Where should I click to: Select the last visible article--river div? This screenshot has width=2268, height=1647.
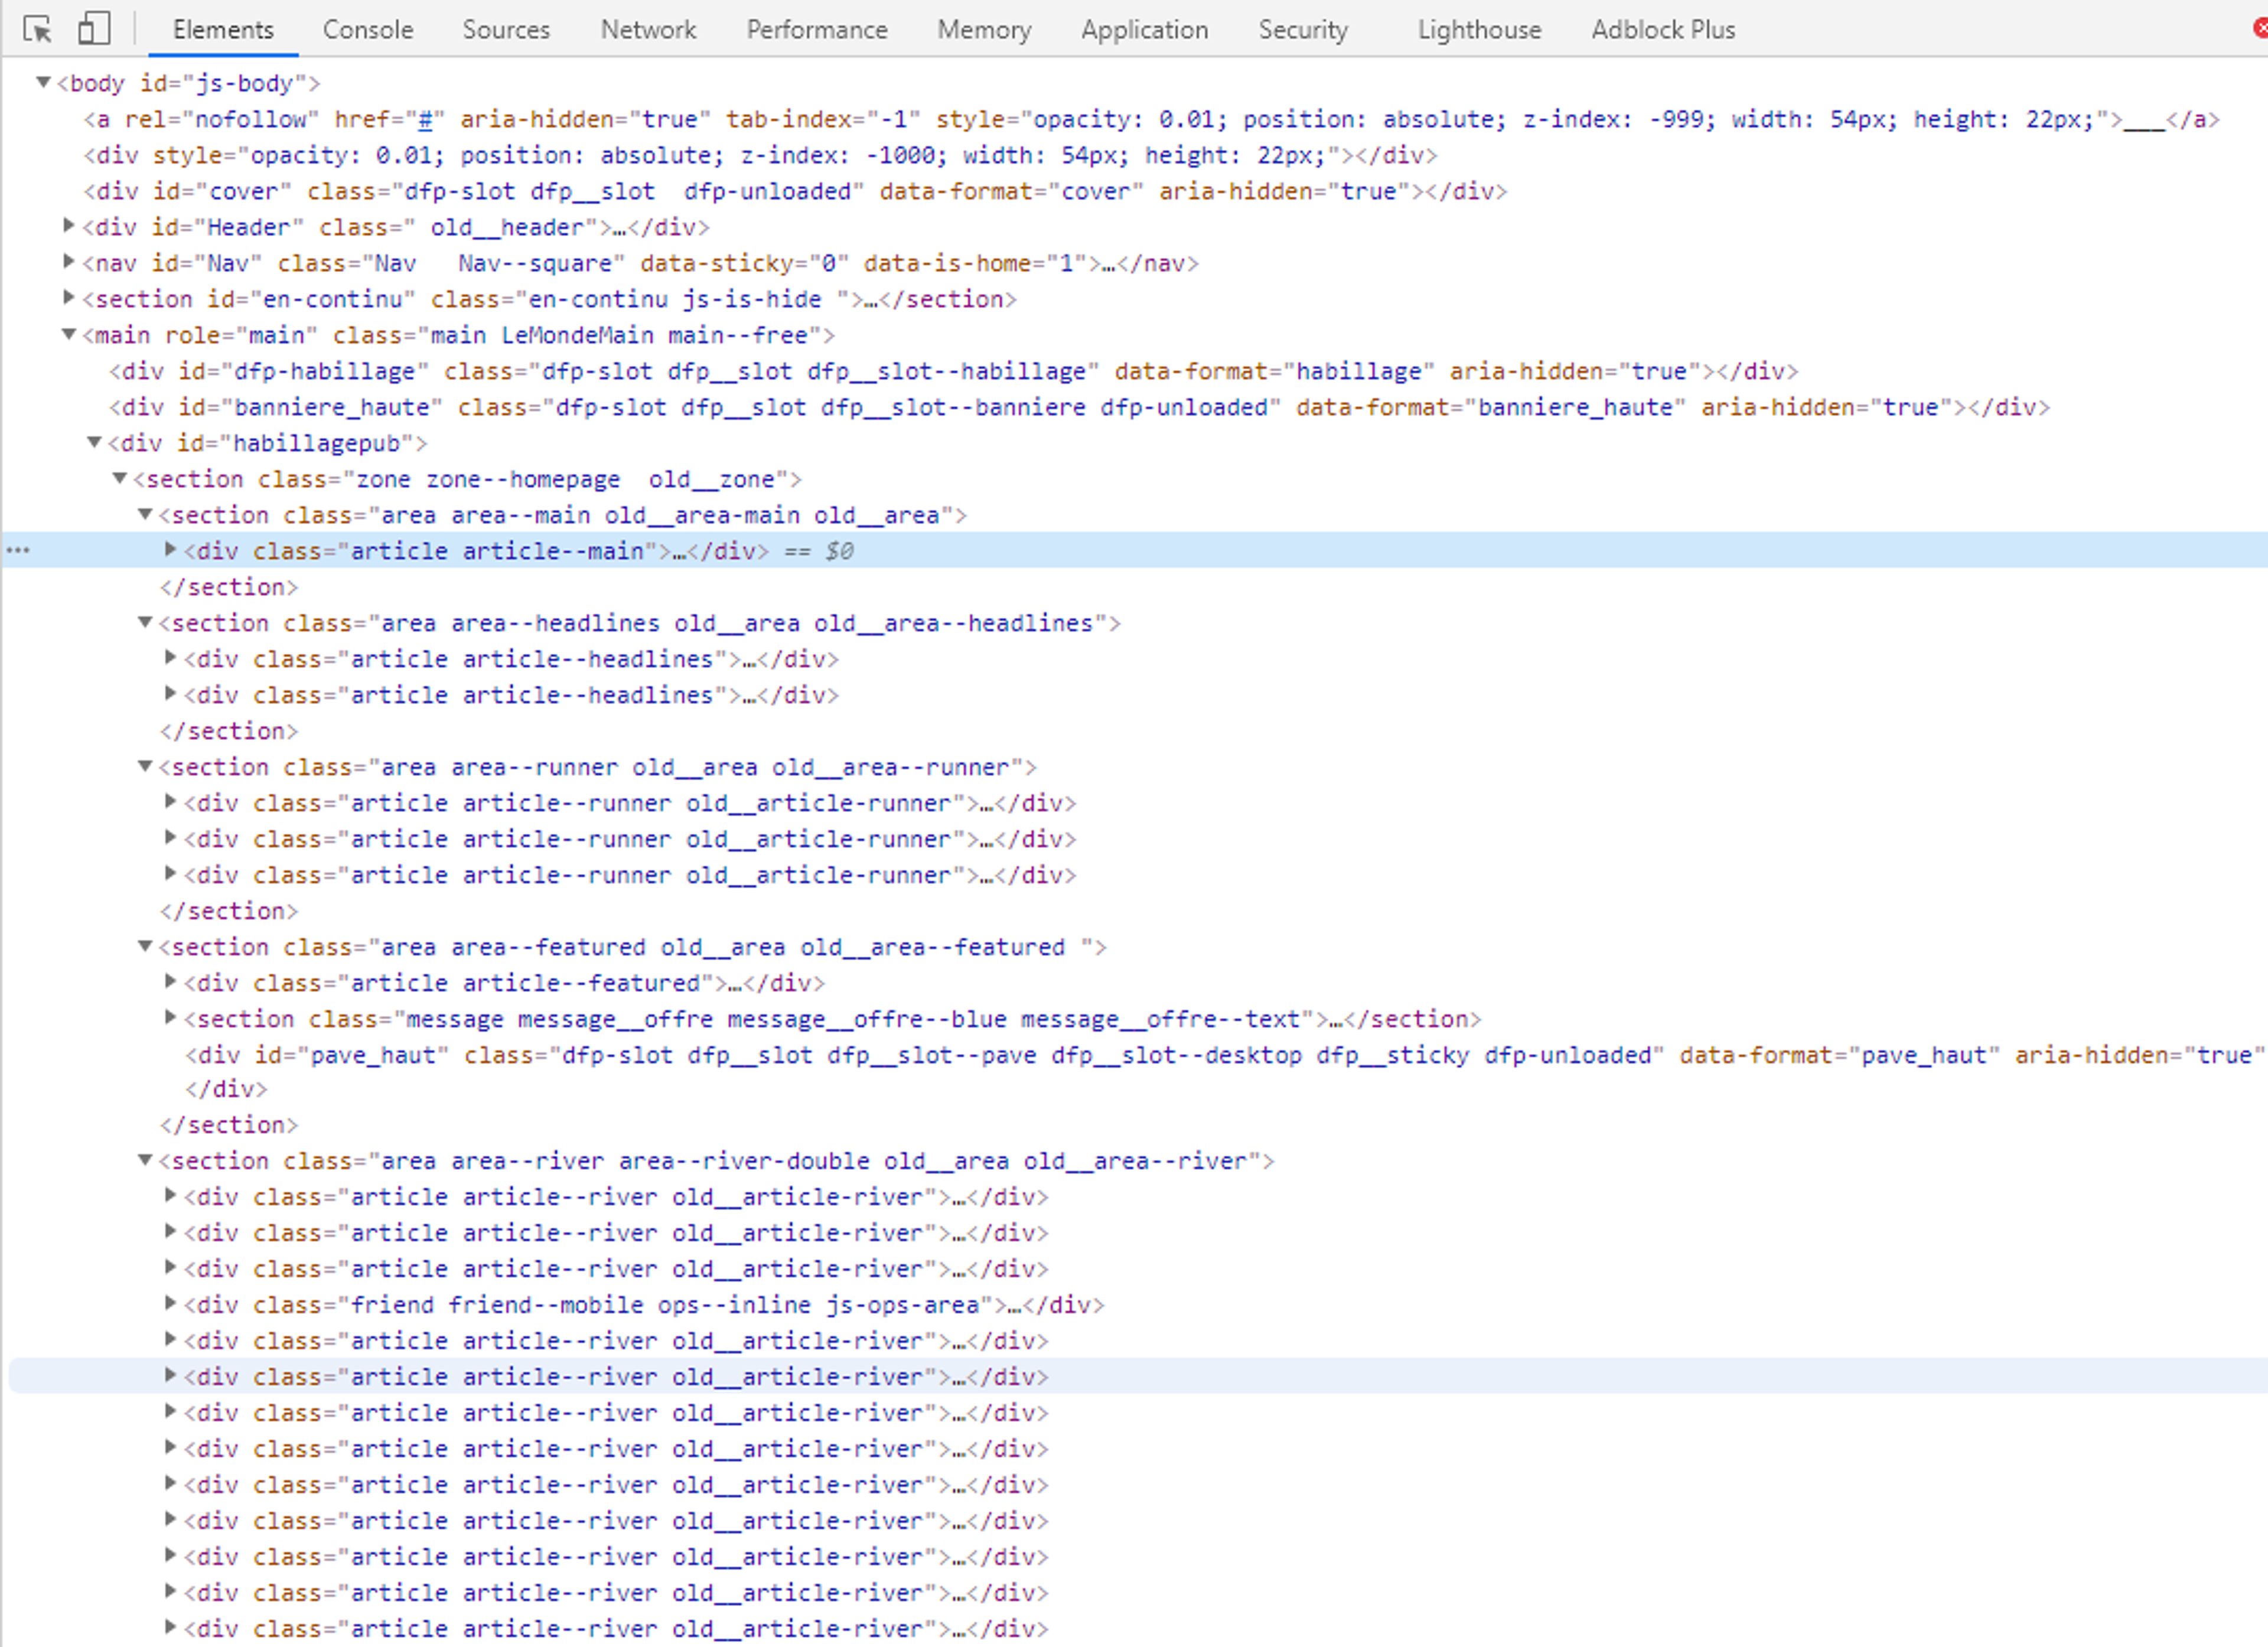(616, 1629)
